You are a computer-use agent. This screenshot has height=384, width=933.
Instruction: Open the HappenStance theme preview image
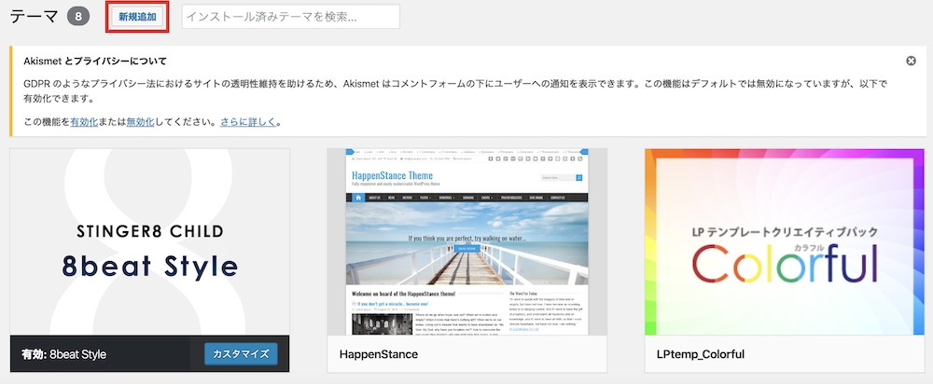(467, 241)
